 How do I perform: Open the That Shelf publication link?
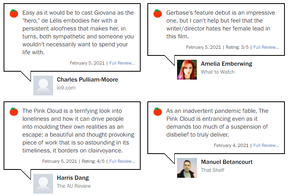(x=212, y=170)
